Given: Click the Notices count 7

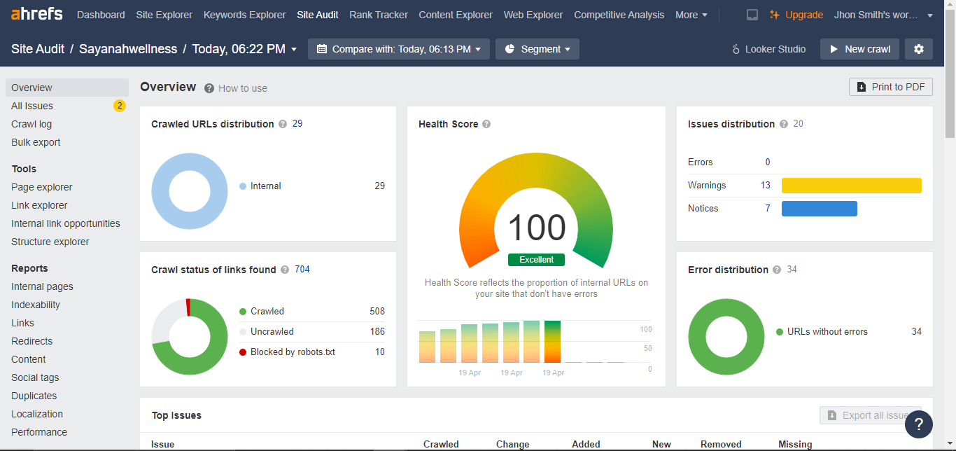Looking at the screenshot, I should (768, 209).
